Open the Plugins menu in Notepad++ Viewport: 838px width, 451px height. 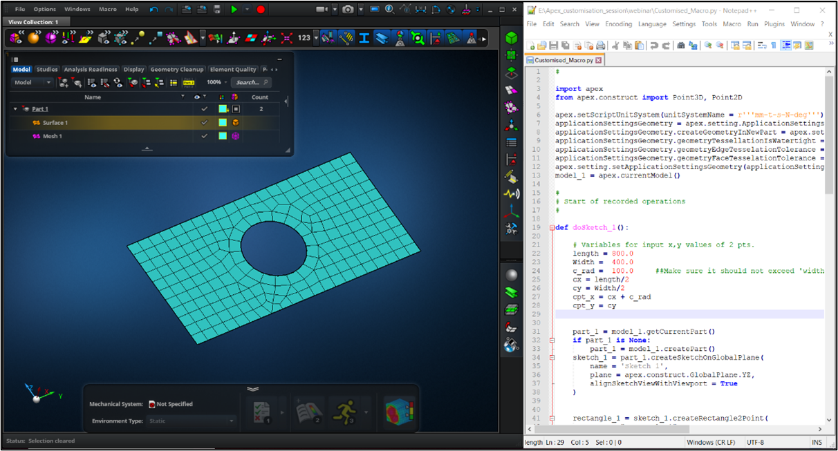774,24
